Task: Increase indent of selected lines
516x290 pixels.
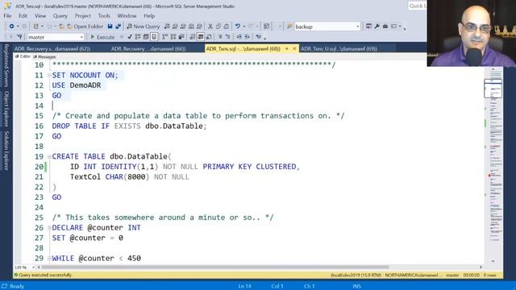Action: tap(247, 37)
